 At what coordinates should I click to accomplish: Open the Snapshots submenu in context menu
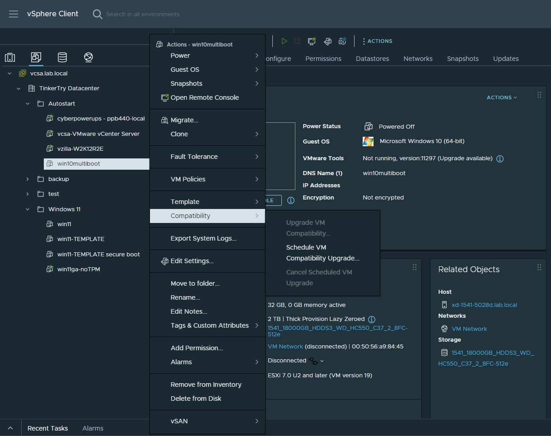[207, 83]
